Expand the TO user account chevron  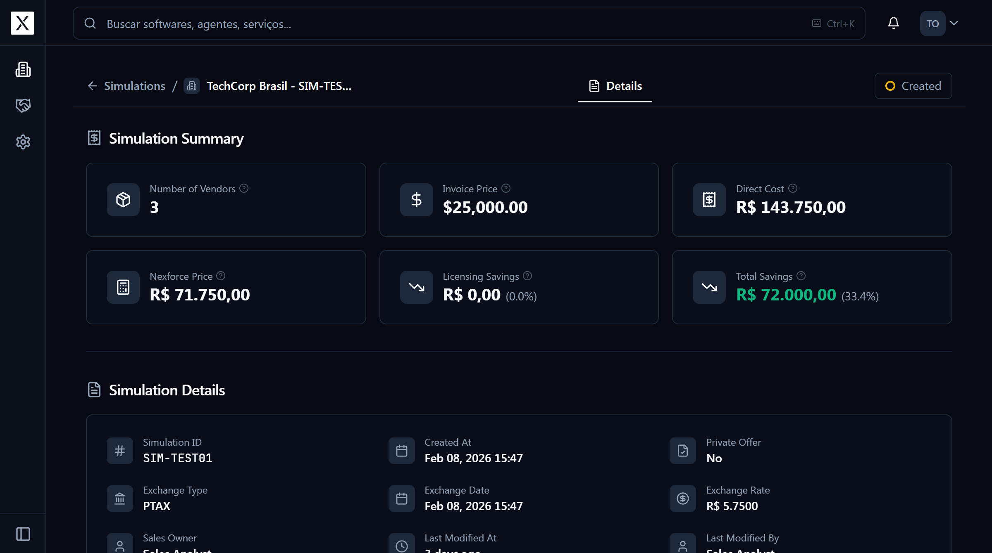click(954, 24)
